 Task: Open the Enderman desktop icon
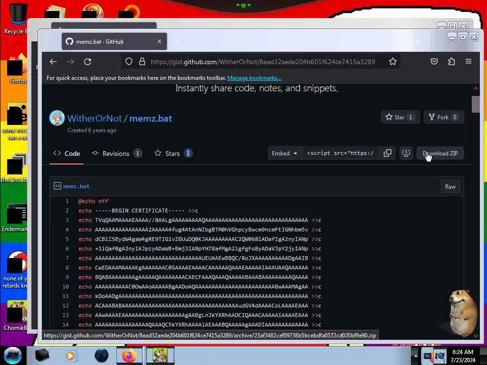15,218
